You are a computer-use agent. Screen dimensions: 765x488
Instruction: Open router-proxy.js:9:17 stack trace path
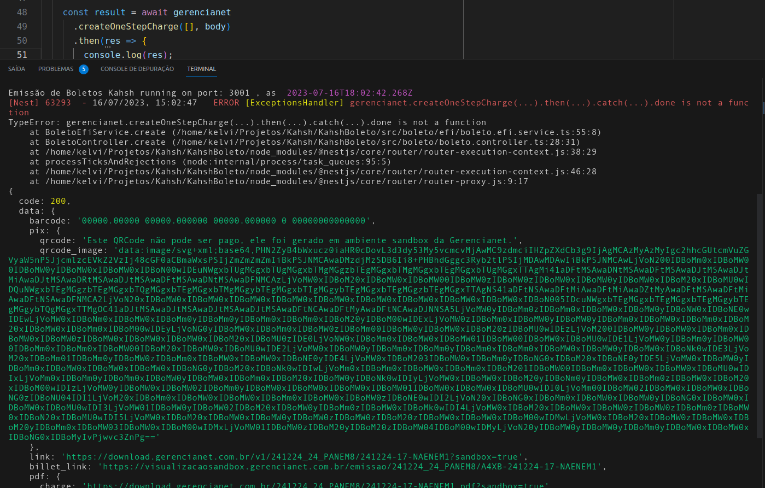tap(287, 181)
